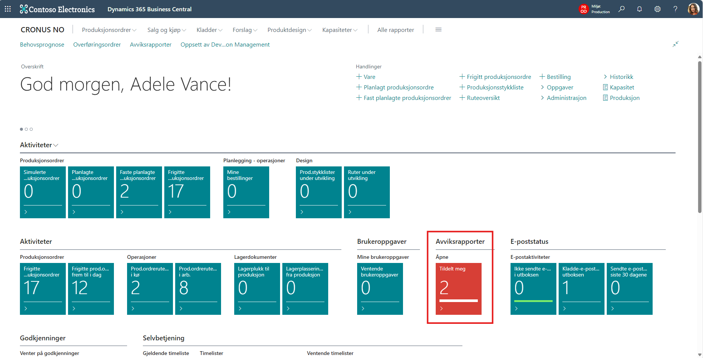This screenshot has width=703, height=358.
Task: Click the Frigitt produksjonsordre action
Action: coord(498,77)
